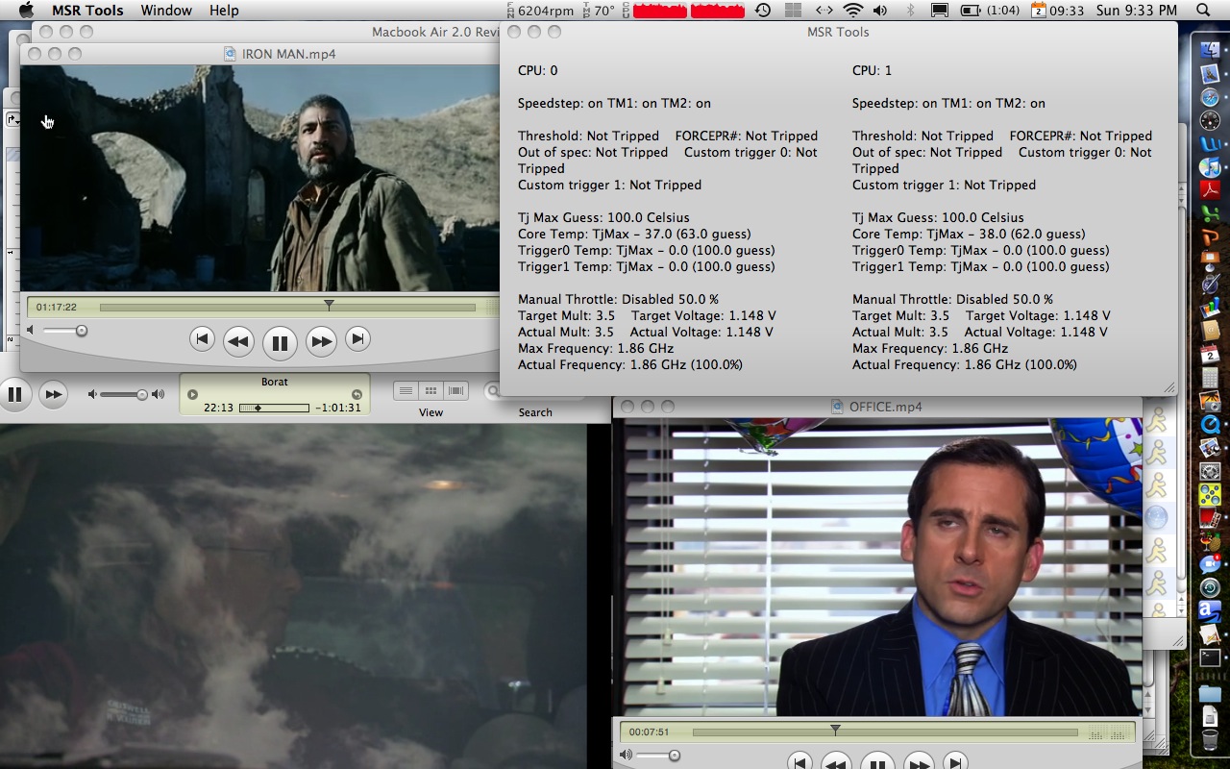Open Terminal from the Dock
The height and width of the screenshot is (769, 1230).
coord(1210,658)
